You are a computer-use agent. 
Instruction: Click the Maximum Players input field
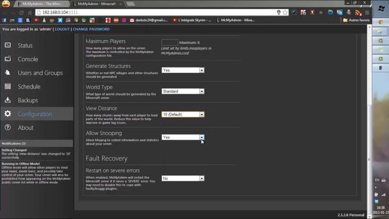coord(170,42)
